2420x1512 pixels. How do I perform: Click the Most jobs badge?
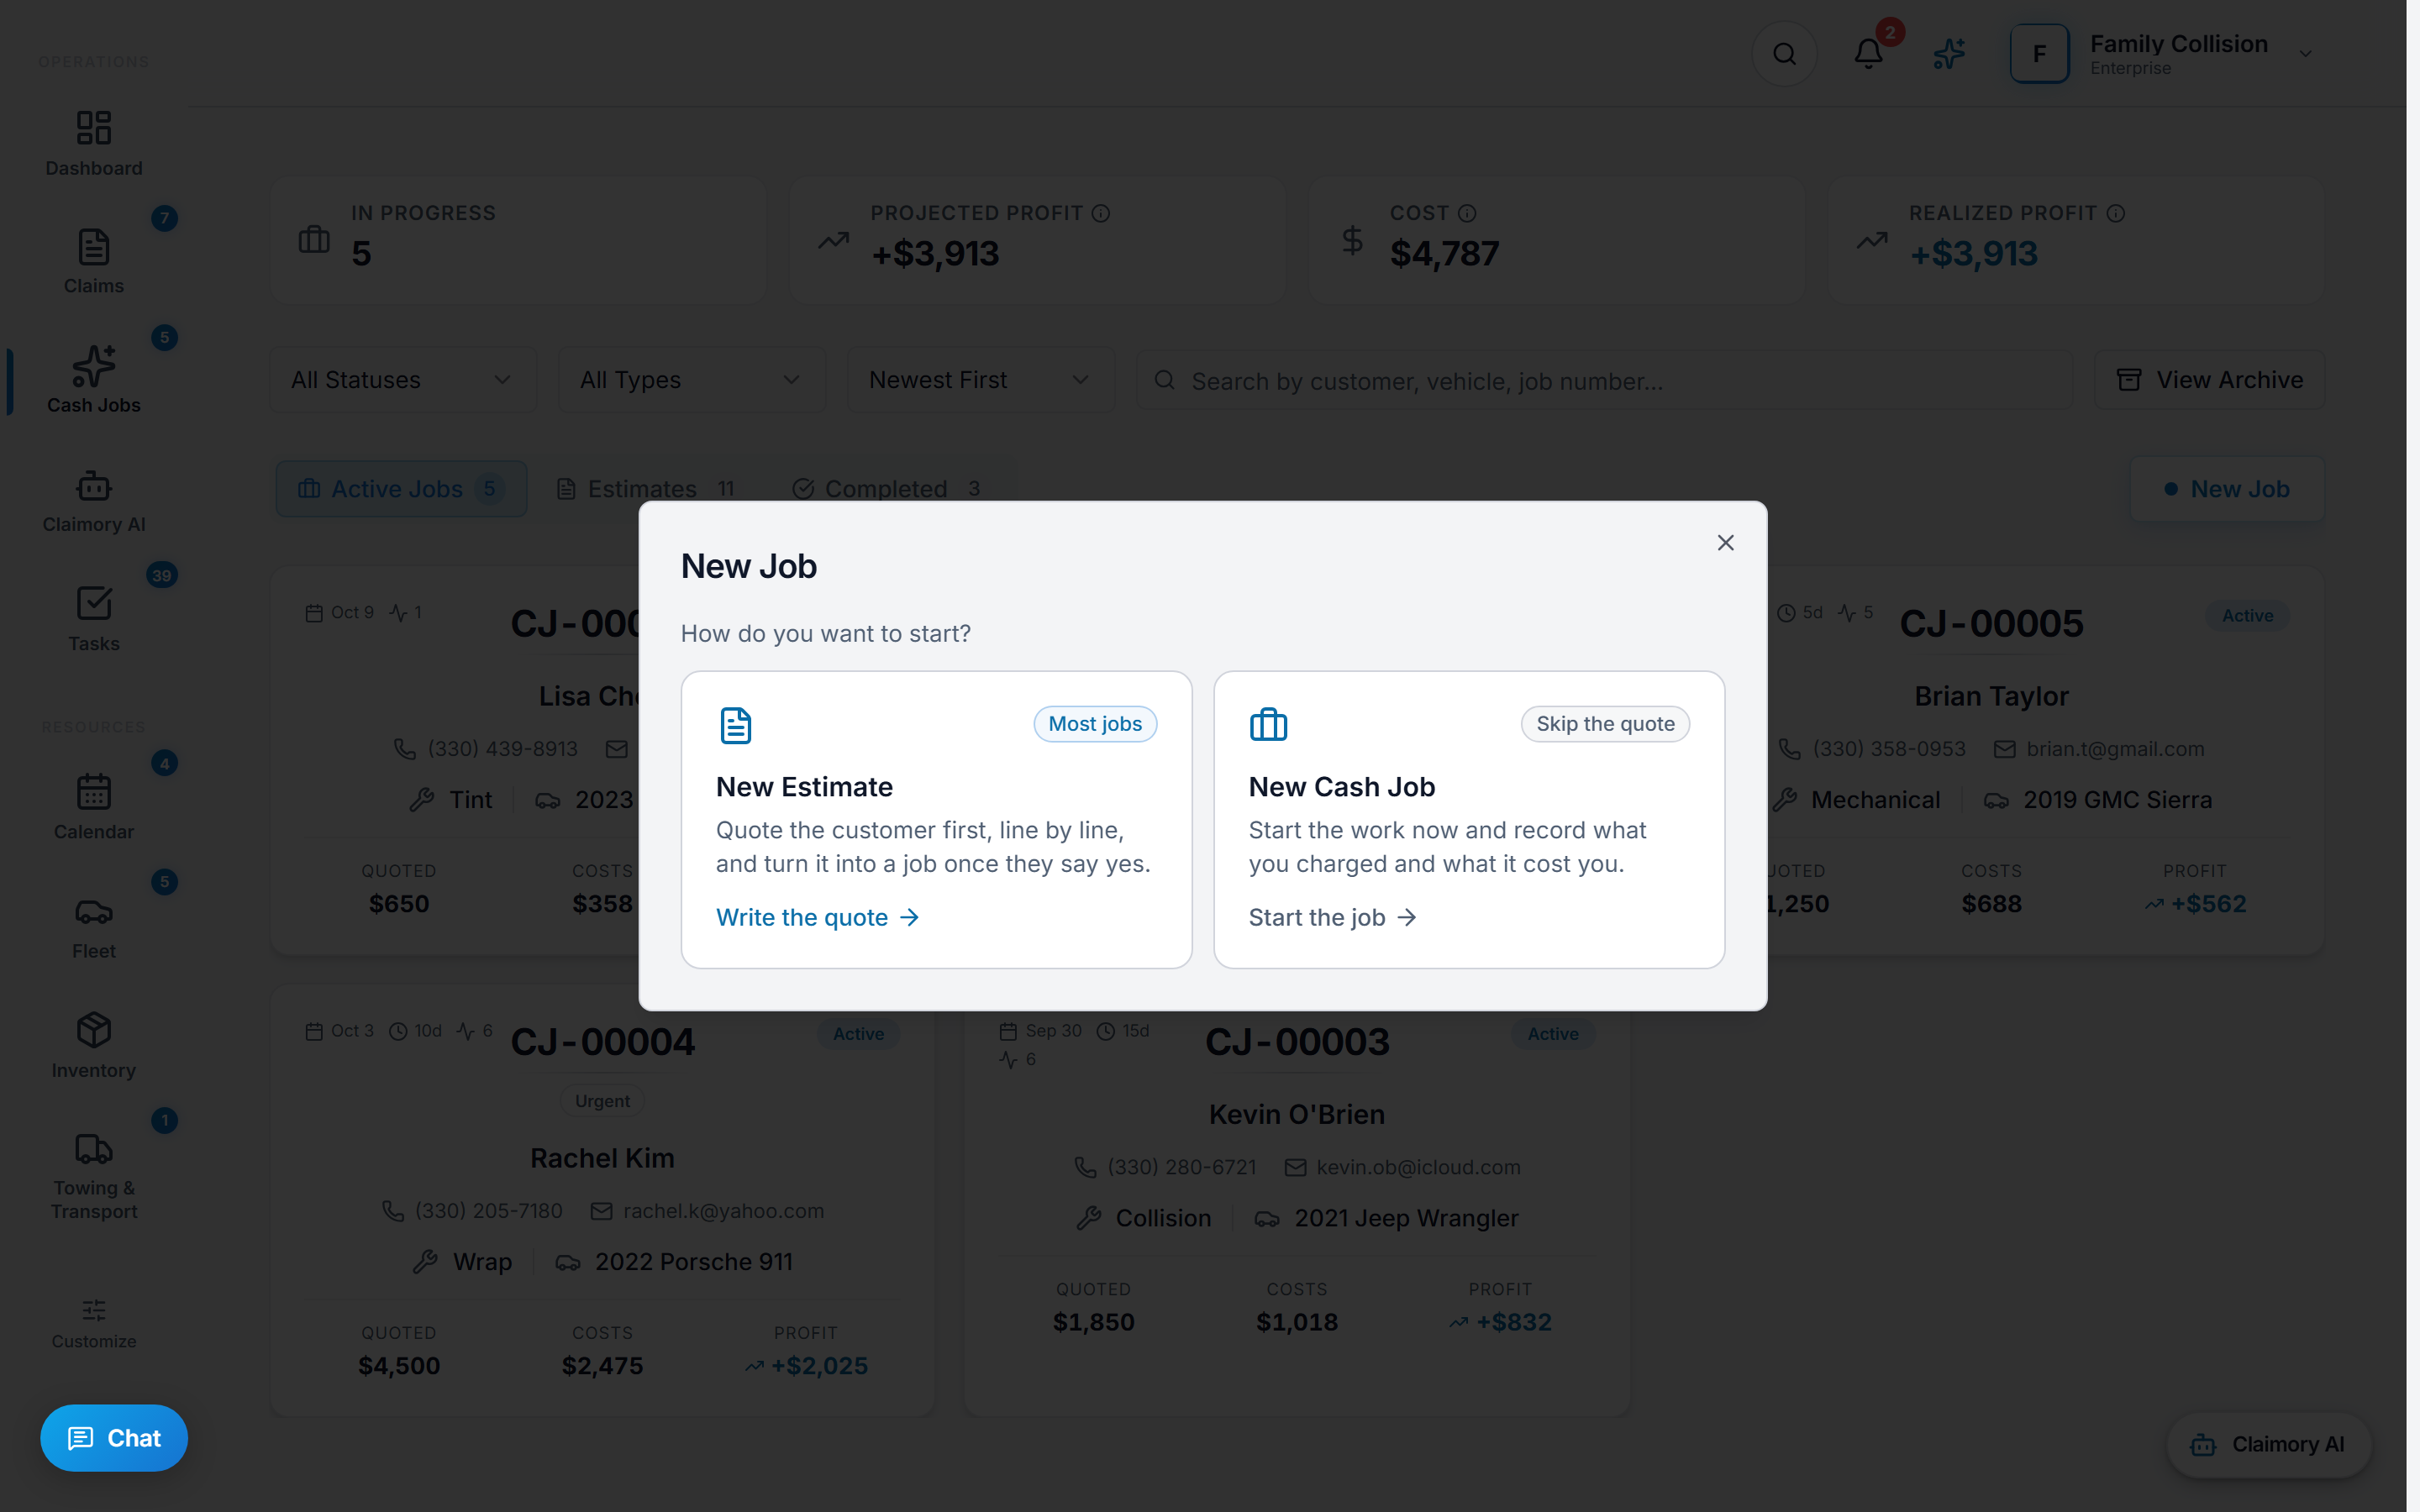point(1095,724)
